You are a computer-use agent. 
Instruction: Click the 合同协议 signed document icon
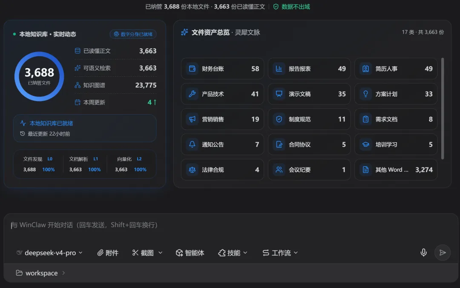click(x=279, y=144)
